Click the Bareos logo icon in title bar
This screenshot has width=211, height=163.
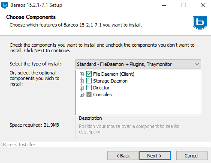click(x=5, y=5)
